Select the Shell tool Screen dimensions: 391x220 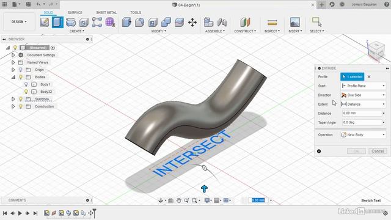(x=153, y=23)
